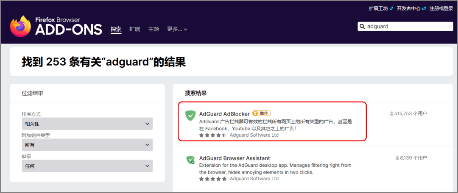Viewport: 458px width, 193px height.
Task: Click the 附加组件类型 label
Action: pos(36,135)
